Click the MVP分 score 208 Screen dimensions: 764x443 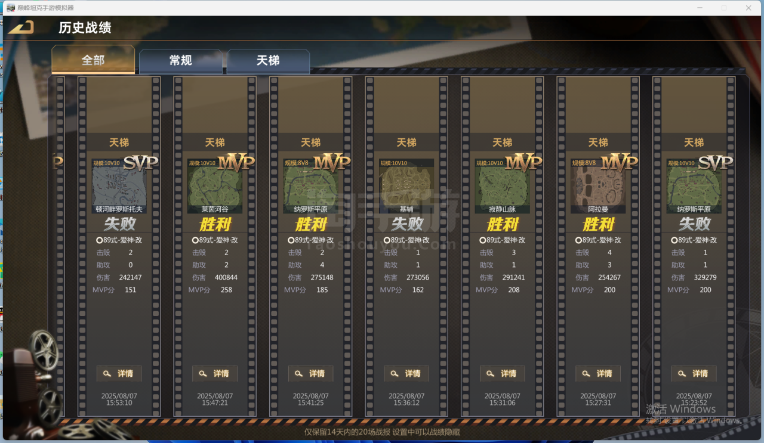click(513, 290)
